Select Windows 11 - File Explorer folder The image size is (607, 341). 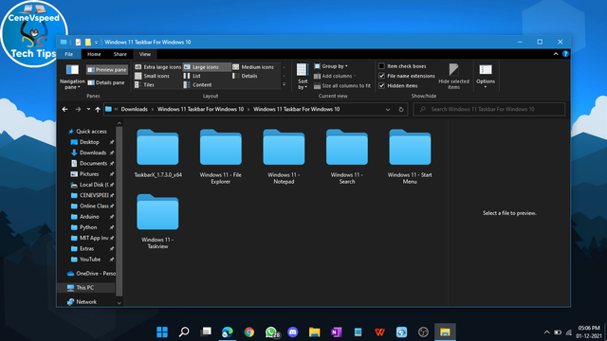[221, 156]
